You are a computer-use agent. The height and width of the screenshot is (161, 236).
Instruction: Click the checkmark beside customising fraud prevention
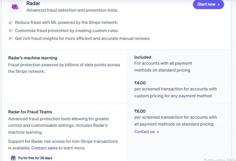pyautogui.click(x=10, y=31)
